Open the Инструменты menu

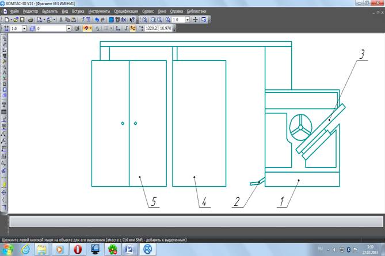click(98, 12)
